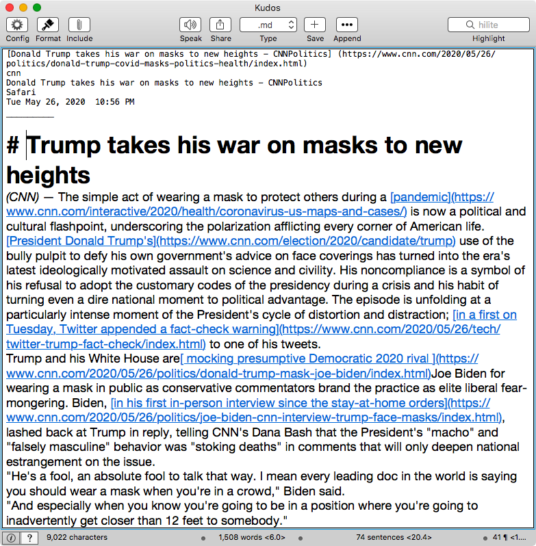Open the .md Type dropdown
This screenshot has height=546, width=536.
pyautogui.click(x=268, y=25)
